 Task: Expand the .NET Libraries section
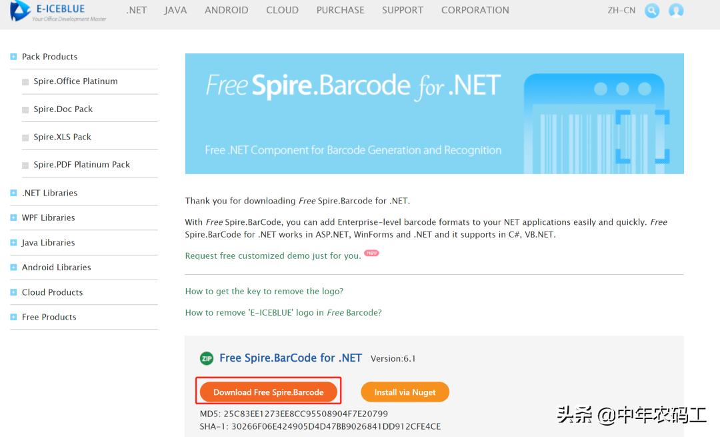[x=13, y=193]
